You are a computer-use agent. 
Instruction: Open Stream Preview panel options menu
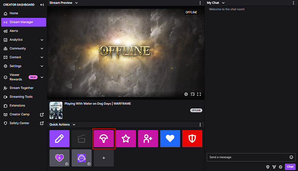(200, 3)
